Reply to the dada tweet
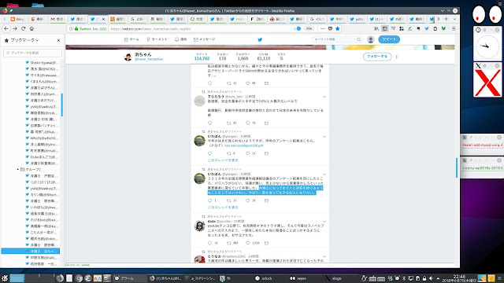This screenshot has width=504, height=283. [x=210, y=243]
